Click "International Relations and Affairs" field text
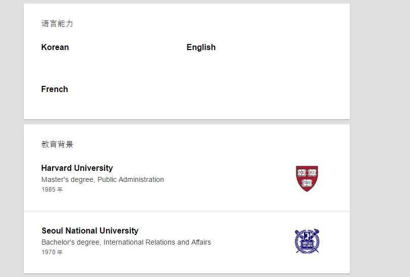This screenshot has width=410, height=277. (157, 242)
